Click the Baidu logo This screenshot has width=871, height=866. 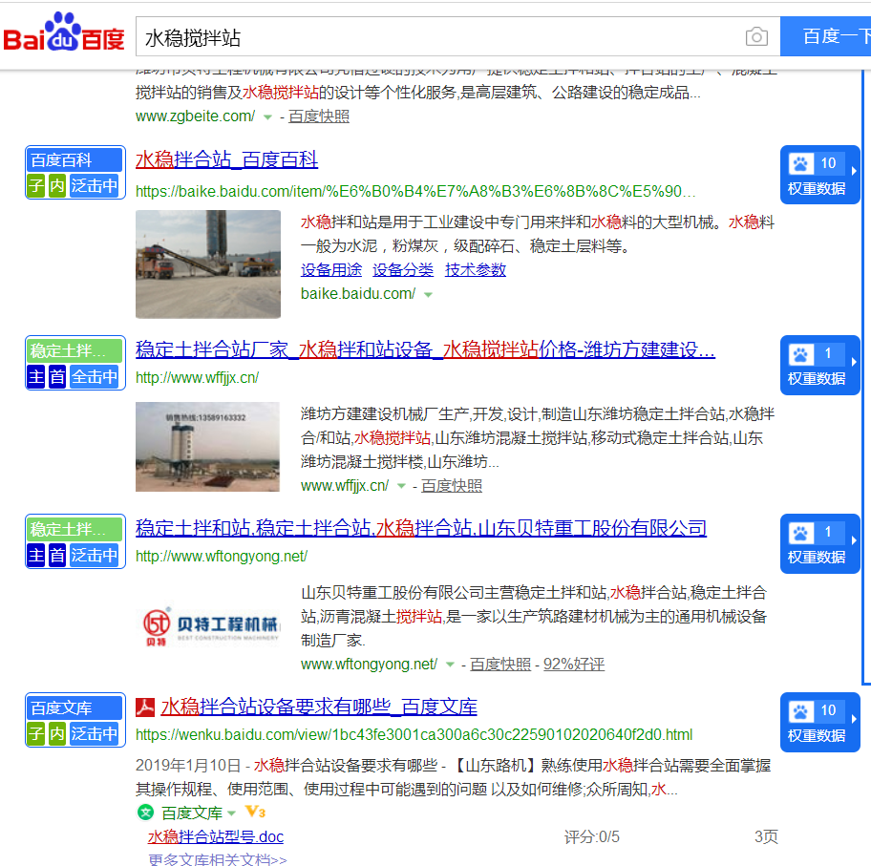[x=64, y=32]
